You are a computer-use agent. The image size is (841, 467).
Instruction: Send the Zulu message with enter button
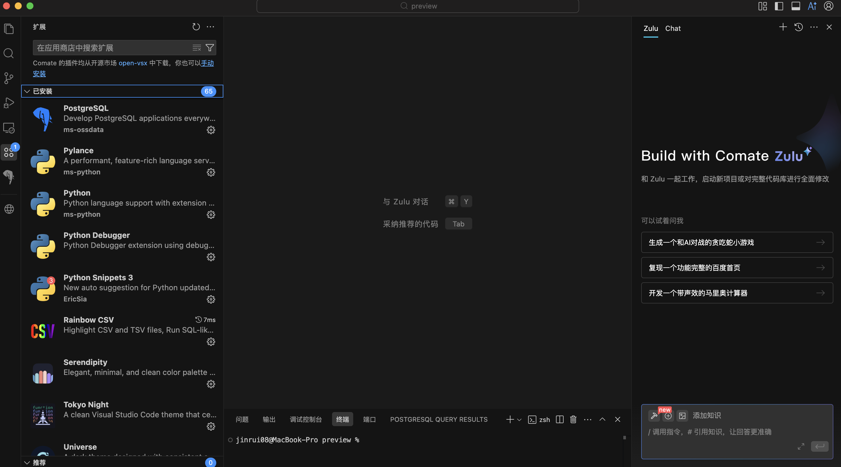pyautogui.click(x=820, y=446)
